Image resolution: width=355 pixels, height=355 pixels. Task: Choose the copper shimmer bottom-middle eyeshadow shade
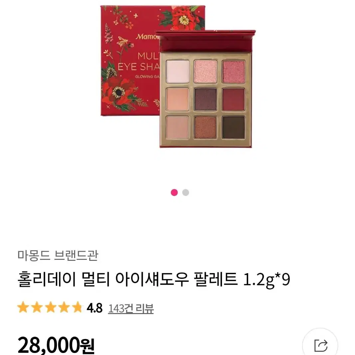coord(205,127)
